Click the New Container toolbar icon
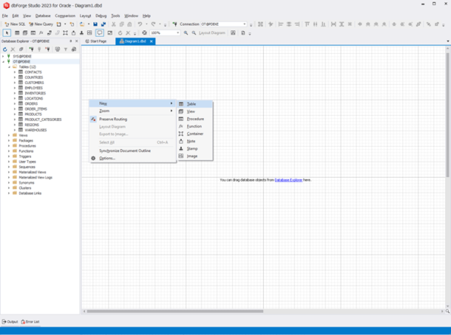 tap(65, 33)
